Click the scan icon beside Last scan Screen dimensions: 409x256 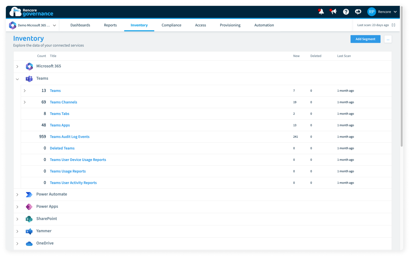pyautogui.click(x=393, y=25)
